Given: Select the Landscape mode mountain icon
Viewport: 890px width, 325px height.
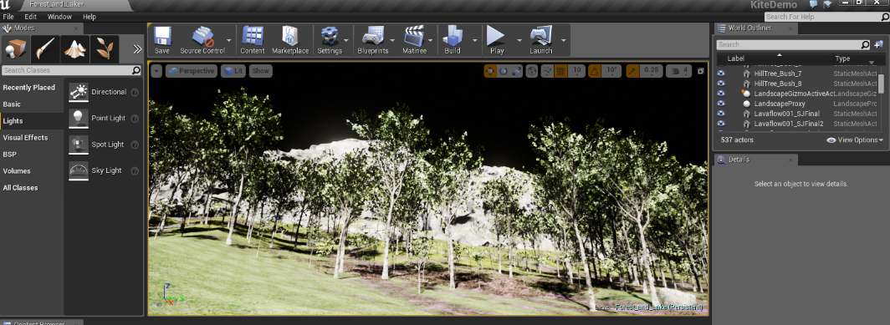Looking at the screenshot, I should 75,48.
